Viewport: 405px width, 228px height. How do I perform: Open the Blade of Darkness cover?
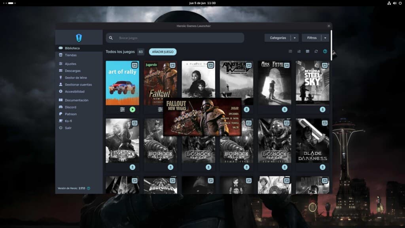[x=312, y=141]
